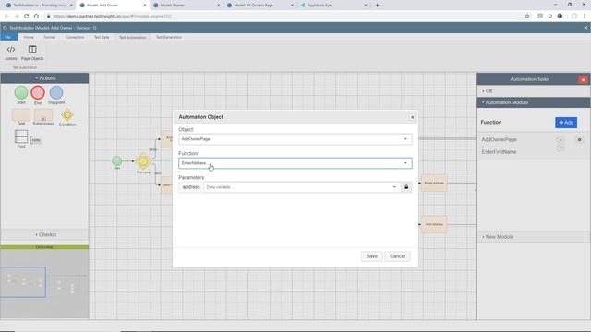Pick the green Start node in Actions palette
The height and width of the screenshot is (332, 591).
pyautogui.click(x=21, y=92)
